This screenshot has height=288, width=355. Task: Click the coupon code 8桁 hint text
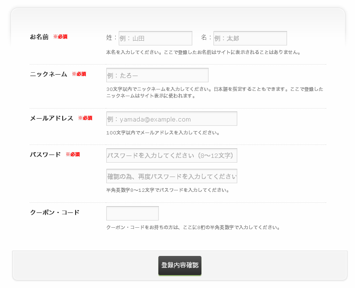click(x=193, y=227)
